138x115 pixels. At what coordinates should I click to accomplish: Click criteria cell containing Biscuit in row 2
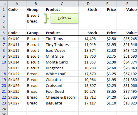36,15
